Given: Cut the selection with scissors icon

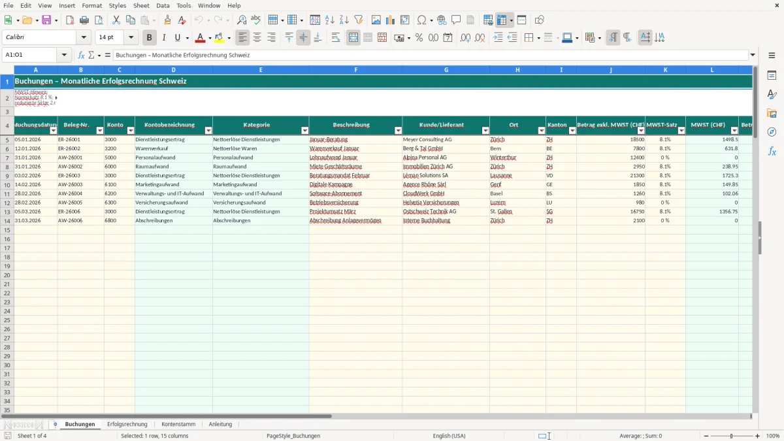Looking at the screenshot, I should 116,20.
